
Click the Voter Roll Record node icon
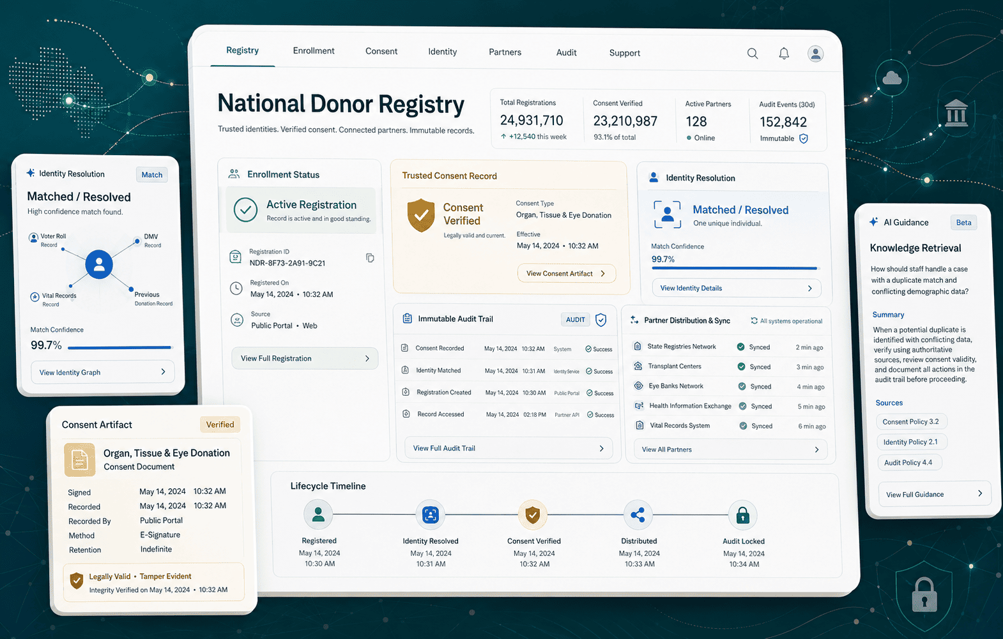pos(33,238)
